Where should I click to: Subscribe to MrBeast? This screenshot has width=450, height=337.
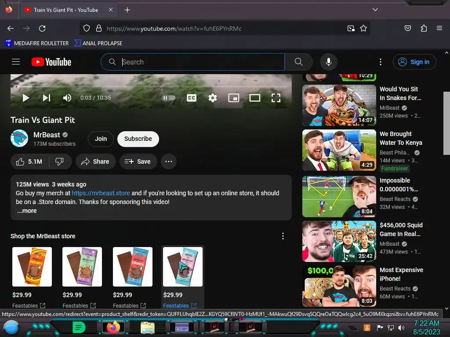point(138,139)
